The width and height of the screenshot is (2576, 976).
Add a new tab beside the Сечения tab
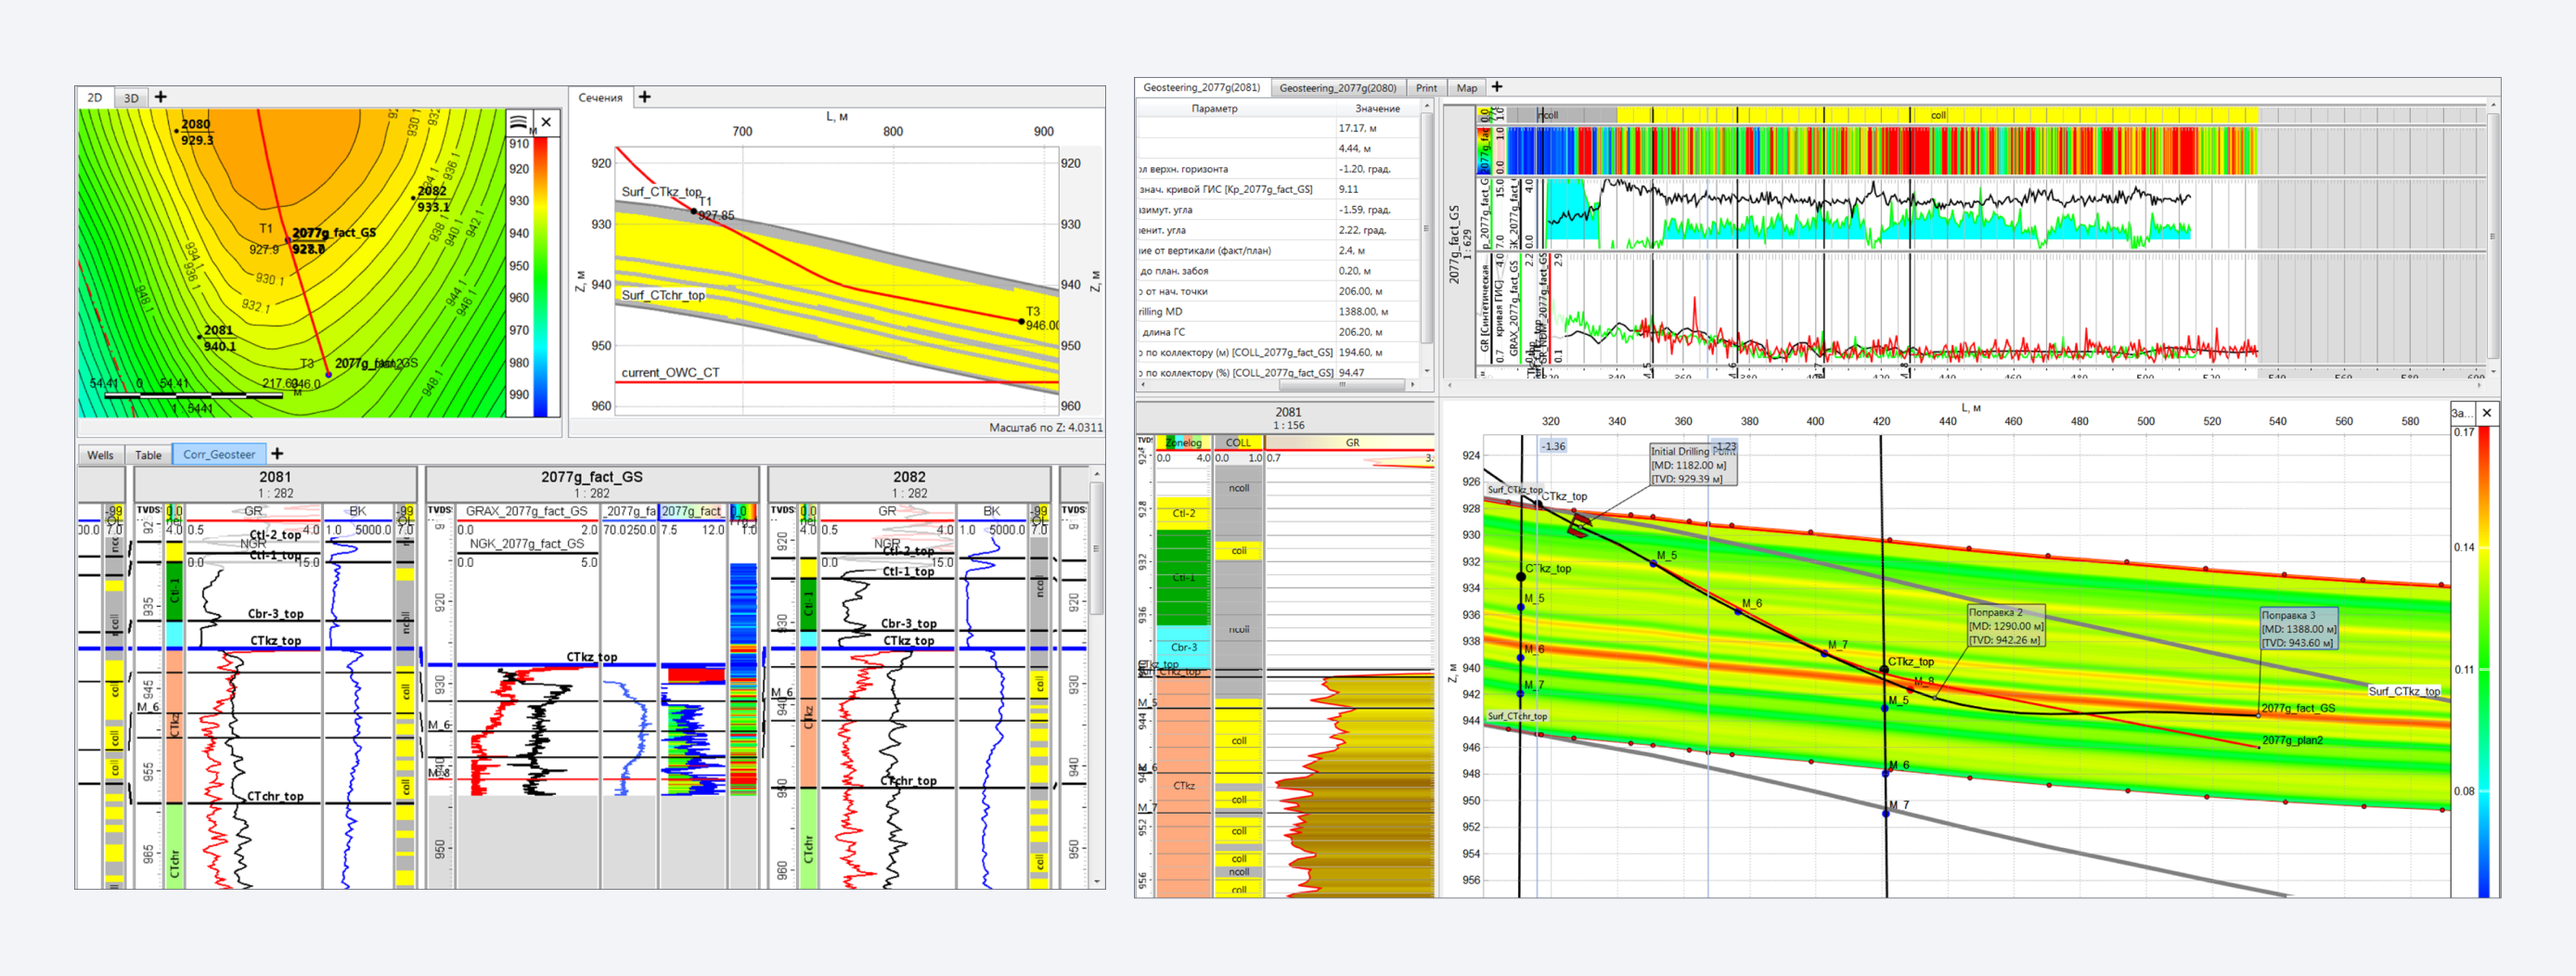tap(645, 97)
